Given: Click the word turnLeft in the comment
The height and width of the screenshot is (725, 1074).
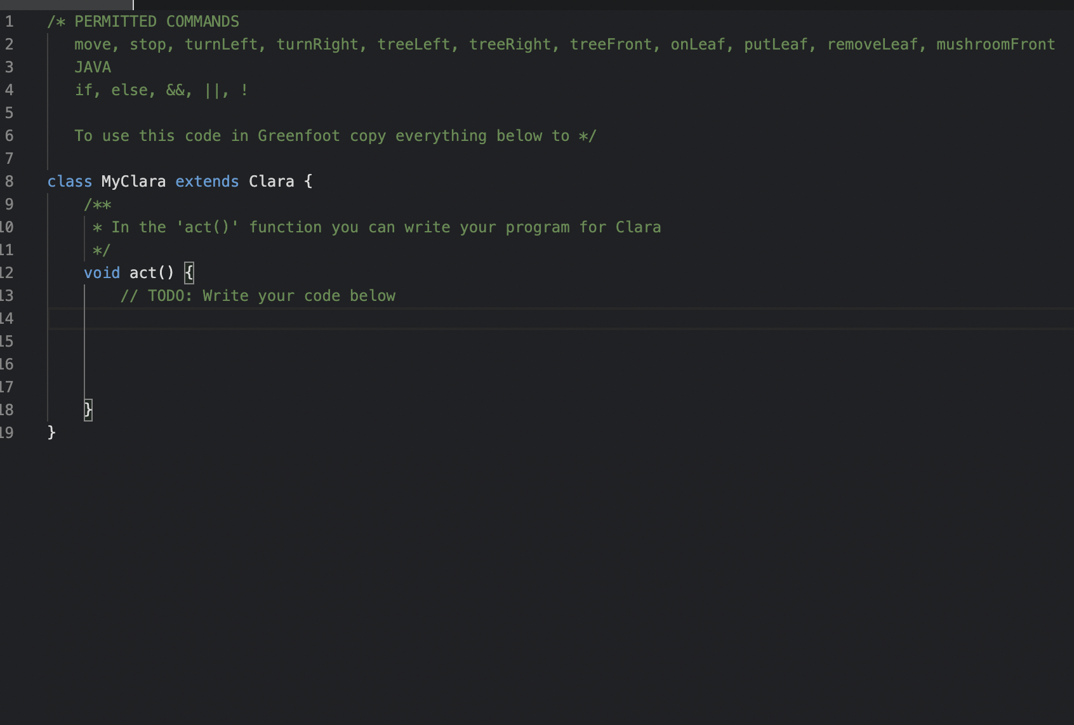Looking at the screenshot, I should (220, 44).
